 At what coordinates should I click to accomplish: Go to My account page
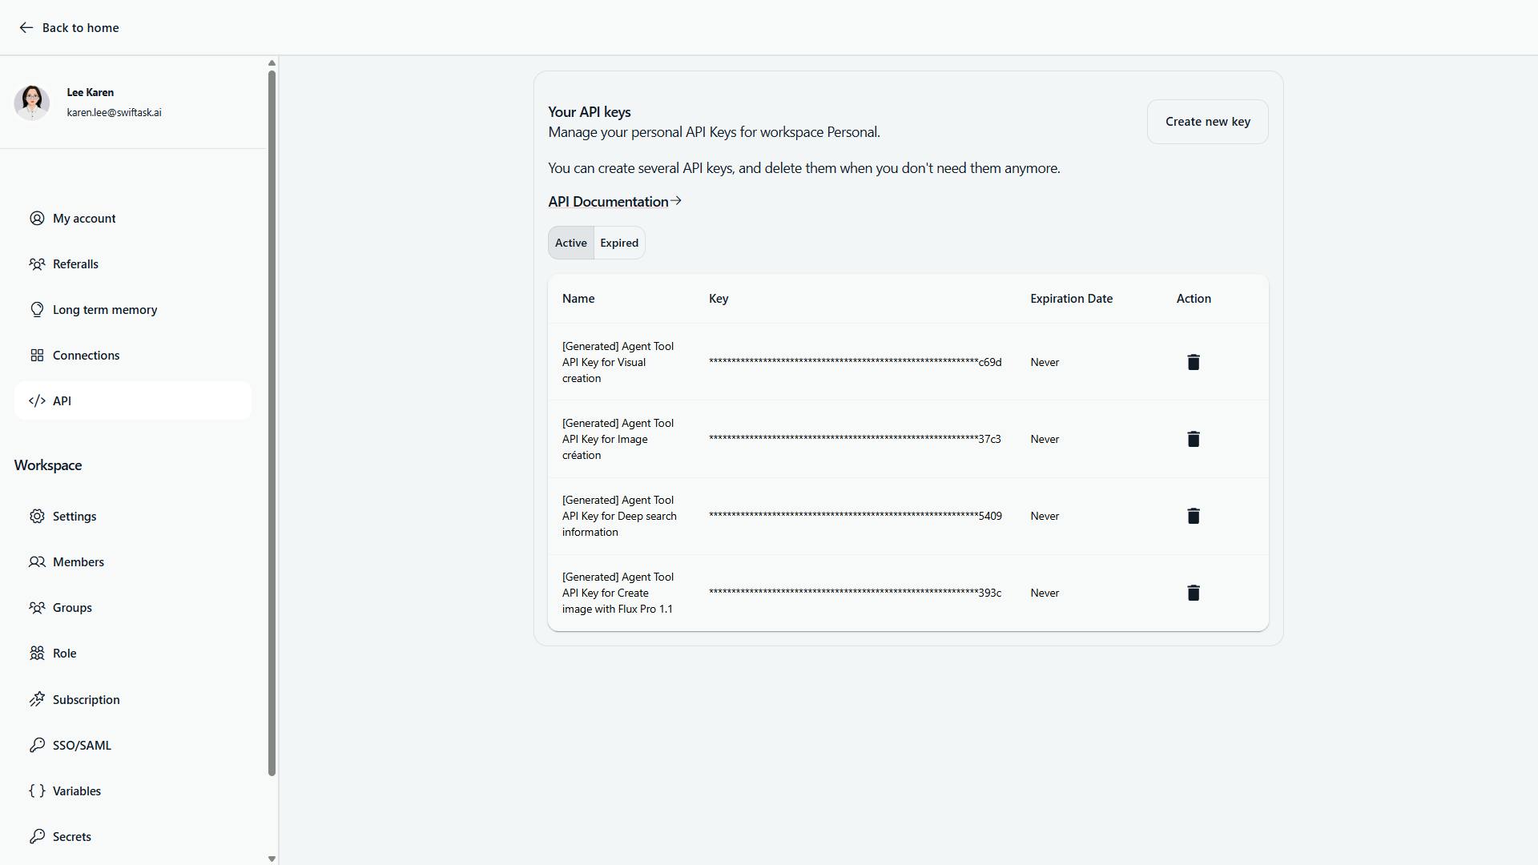(x=83, y=219)
